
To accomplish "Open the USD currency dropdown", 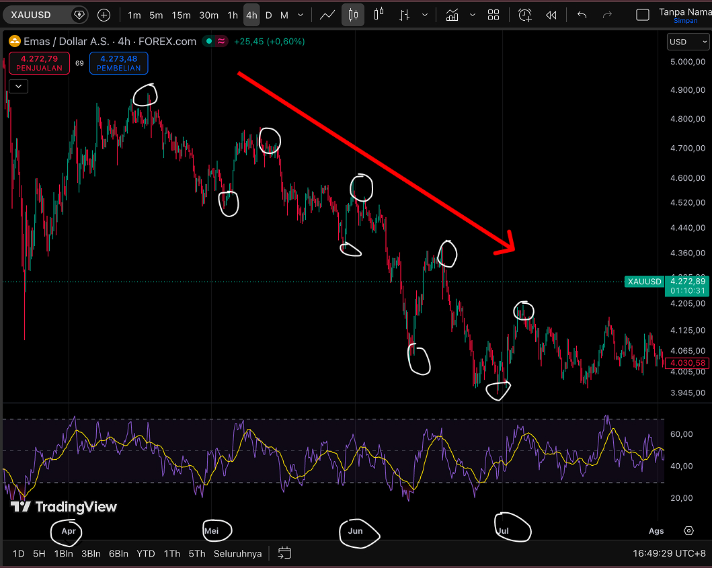I will click(688, 42).
